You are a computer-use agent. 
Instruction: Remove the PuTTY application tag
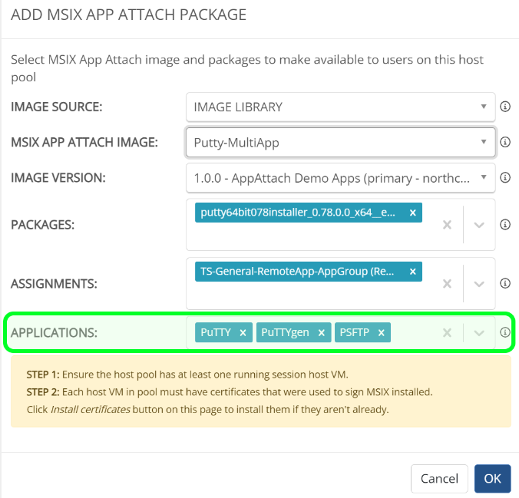click(x=243, y=332)
